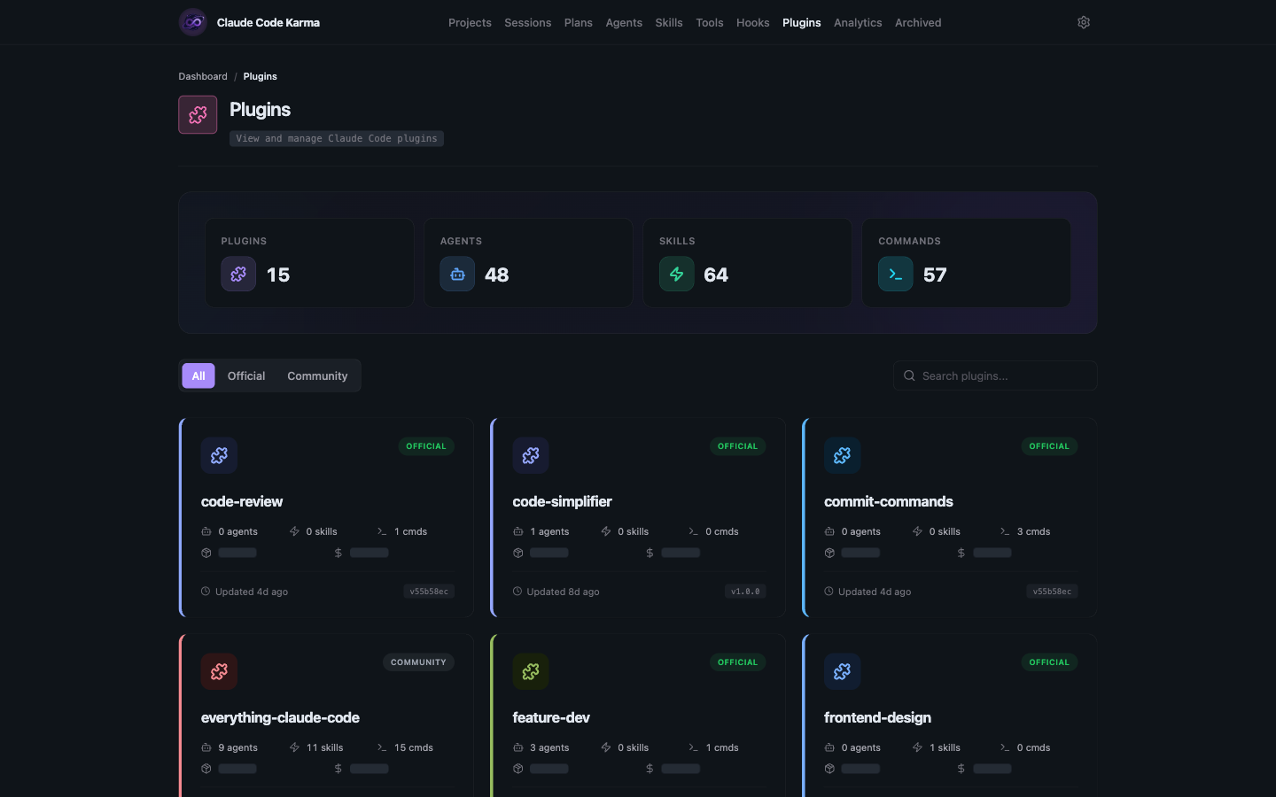This screenshot has width=1276, height=797.
Task: Open the Analytics section in the navbar
Action: pyautogui.click(x=857, y=22)
